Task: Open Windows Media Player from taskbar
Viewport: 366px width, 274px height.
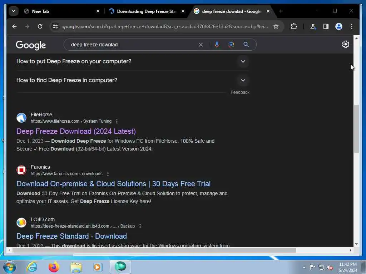Action: (97, 267)
